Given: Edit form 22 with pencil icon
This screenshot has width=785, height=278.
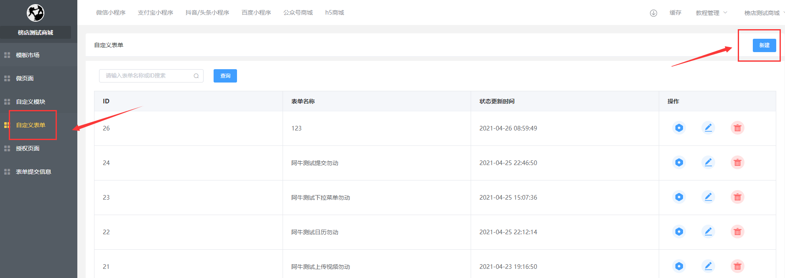Looking at the screenshot, I should pyautogui.click(x=708, y=232).
